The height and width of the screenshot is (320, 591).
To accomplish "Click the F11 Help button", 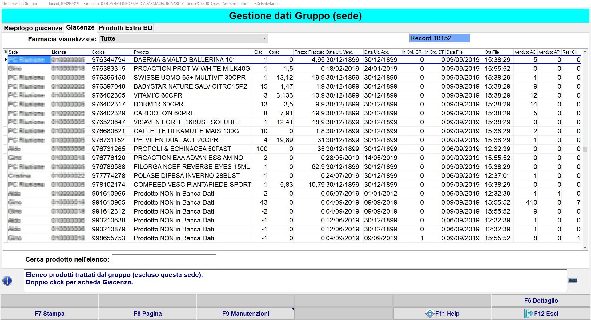I will pyautogui.click(x=442, y=314).
